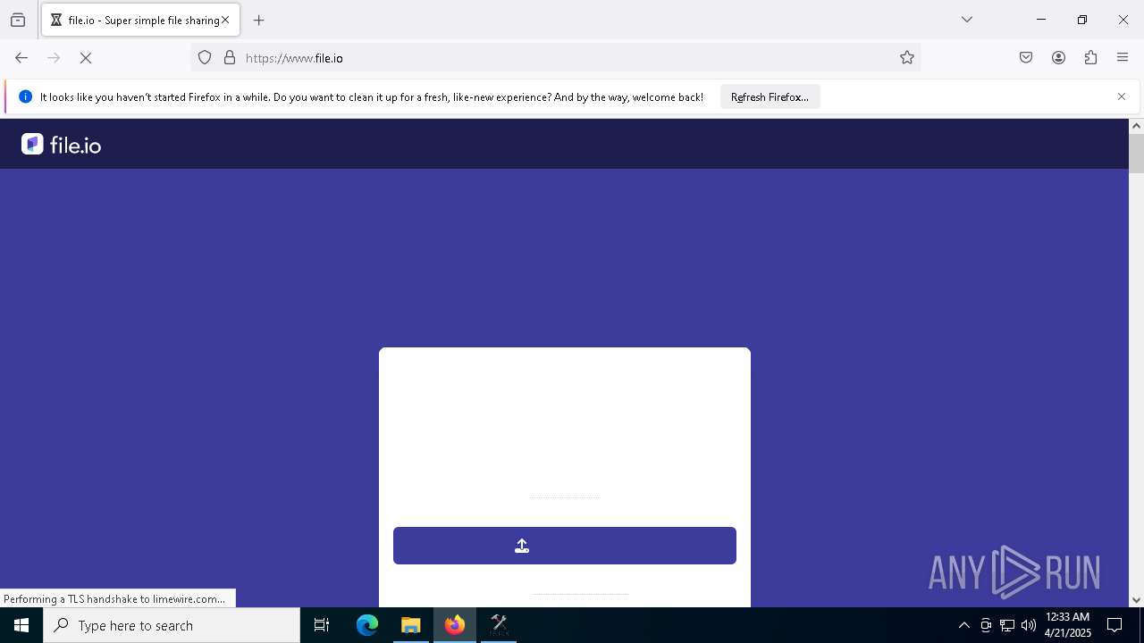
Task: Click the Refresh Firefox button
Action: click(770, 97)
